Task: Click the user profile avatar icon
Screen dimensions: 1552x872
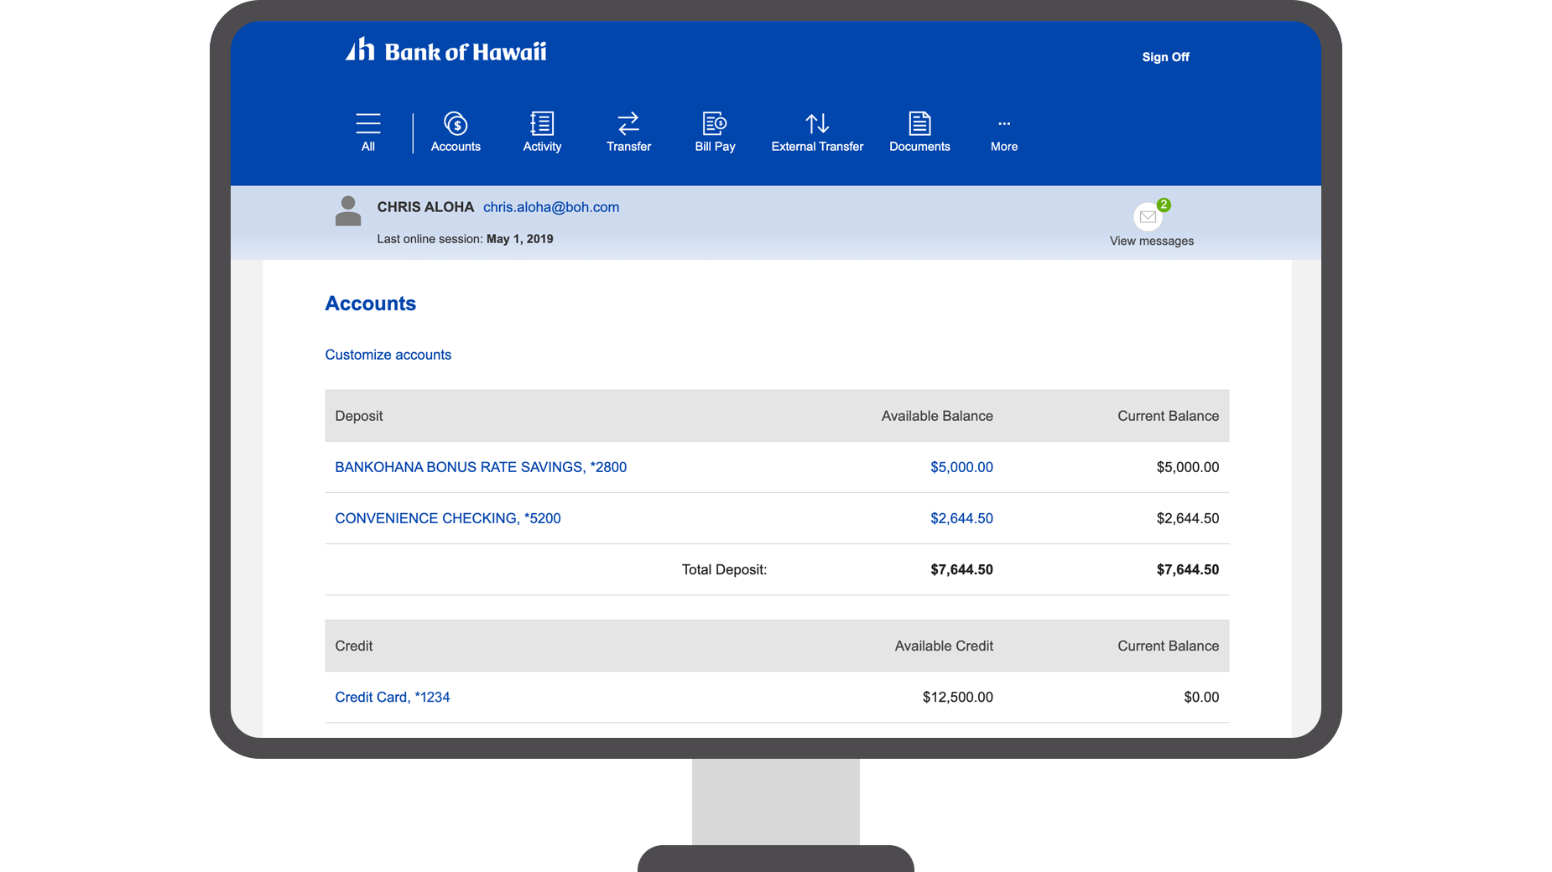Action: (348, 211)
